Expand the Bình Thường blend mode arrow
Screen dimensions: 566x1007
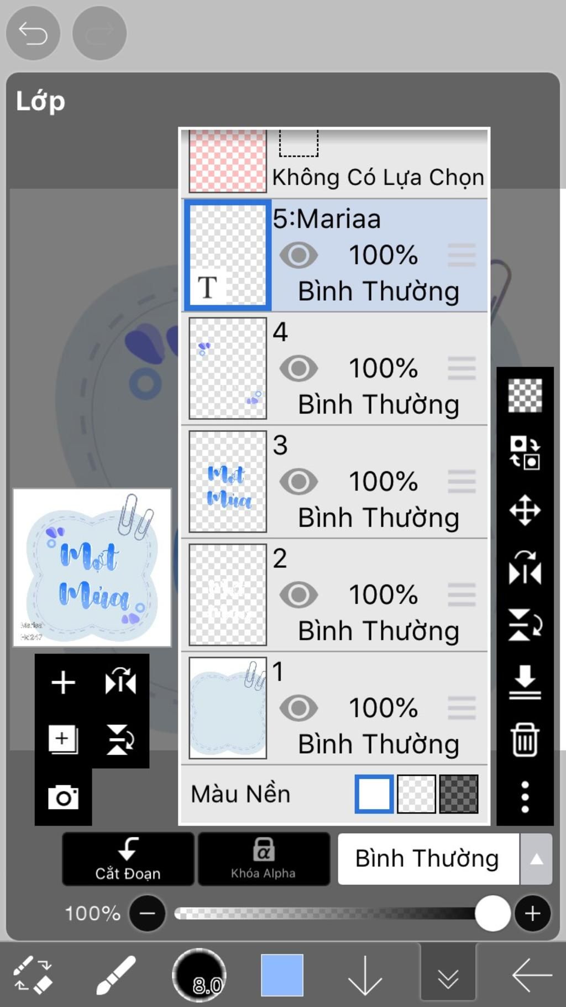(536, 859)
